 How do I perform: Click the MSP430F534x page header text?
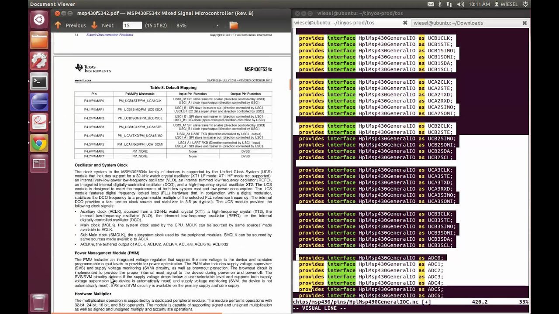258,69
